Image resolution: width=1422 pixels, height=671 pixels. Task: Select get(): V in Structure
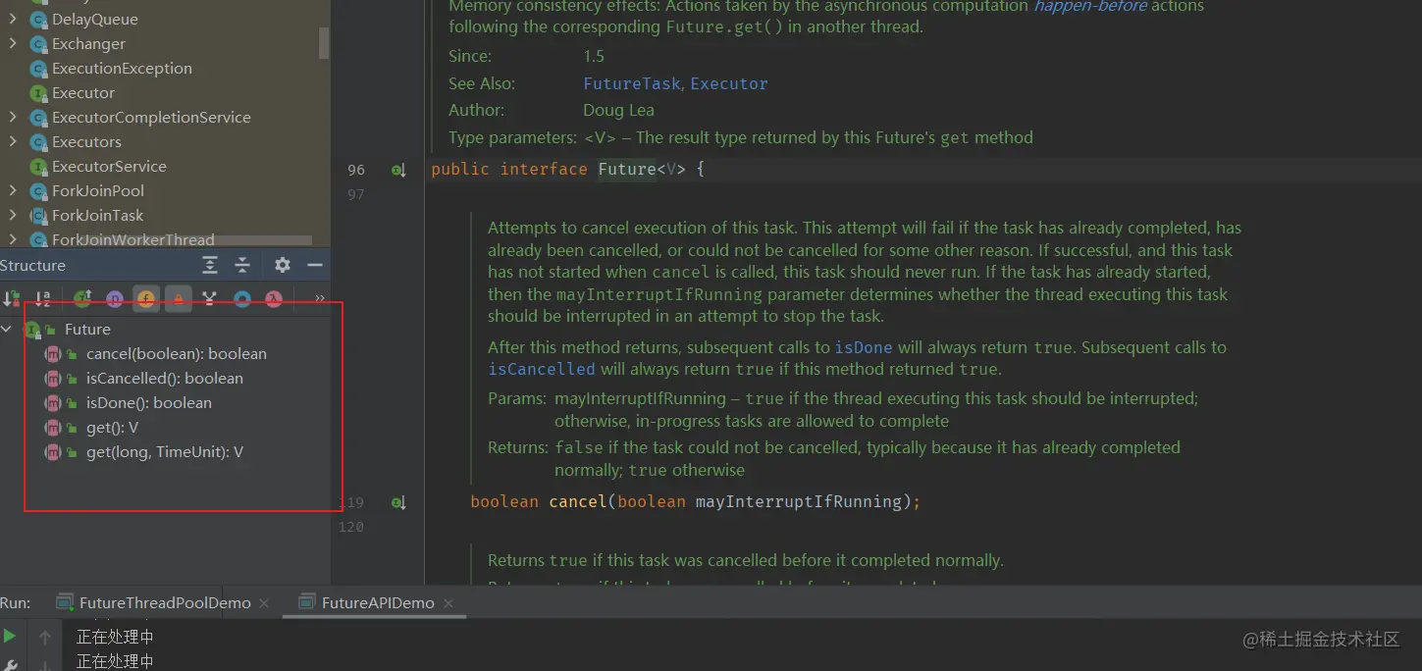(112, 428)
